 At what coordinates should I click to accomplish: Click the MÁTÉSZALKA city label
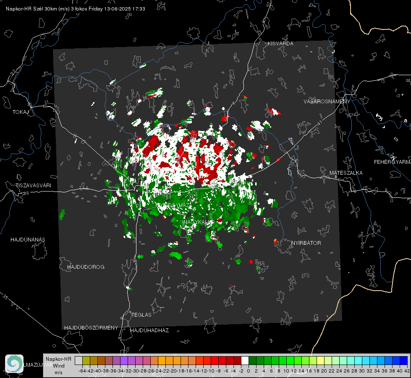[x=346, y=173]
